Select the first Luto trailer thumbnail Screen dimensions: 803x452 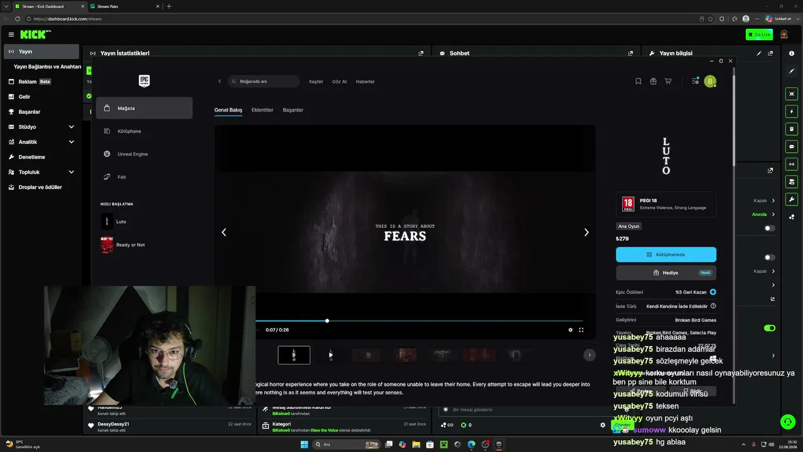point(294,355)
